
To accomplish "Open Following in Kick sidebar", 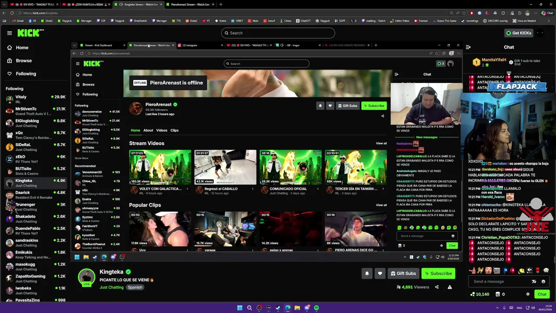I will point(26,74).
